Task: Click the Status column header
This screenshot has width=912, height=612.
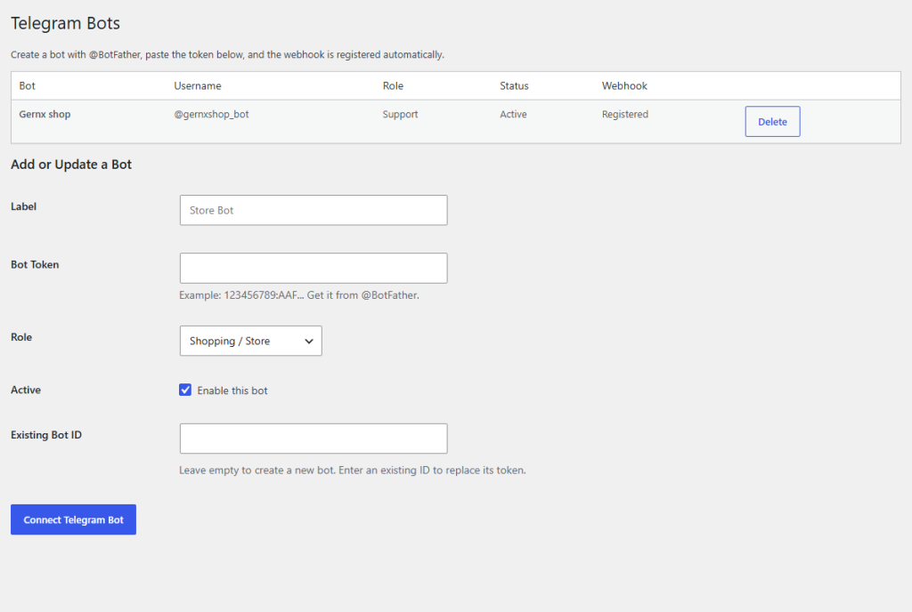Action: tap(514, 86)
